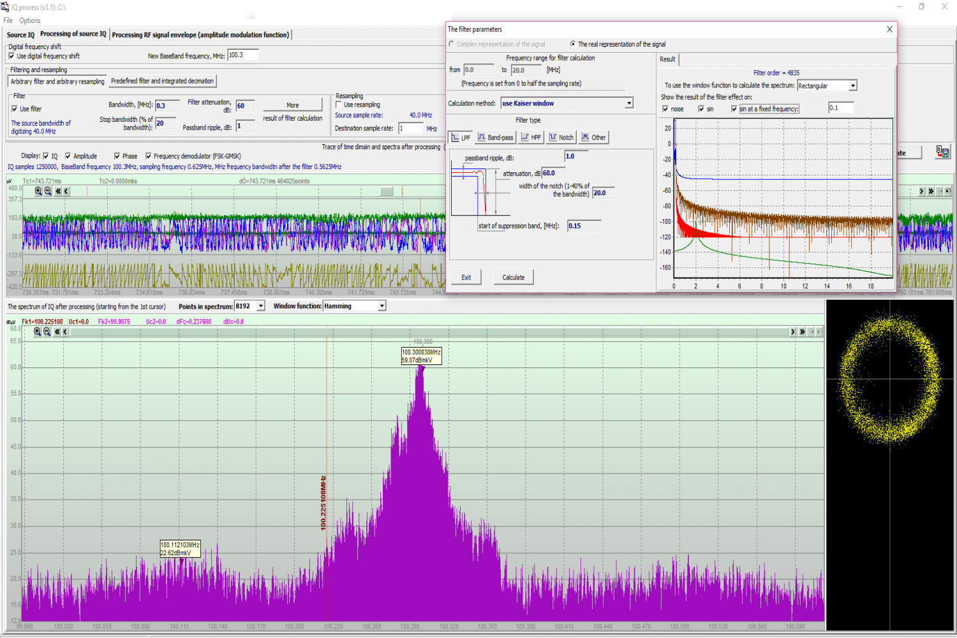
Task: Click the time trace horizontal scrollbar thumb
Action: [387, 191]
